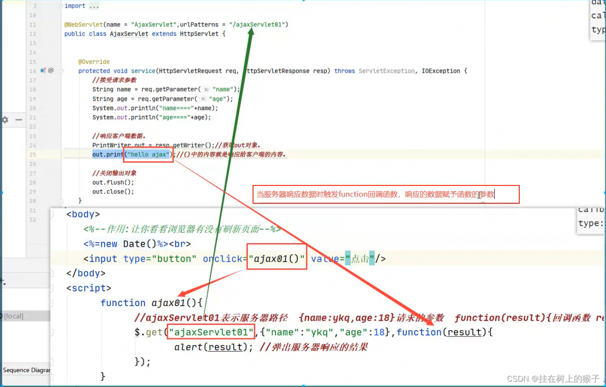606x387 pixels.
Task: Click the blue marker on the right scrollbar
Action: pos(604,192)
